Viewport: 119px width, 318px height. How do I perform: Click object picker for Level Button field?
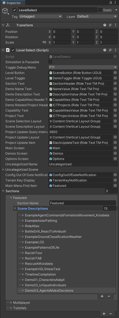pyautogui.click(x=115, y=73)
